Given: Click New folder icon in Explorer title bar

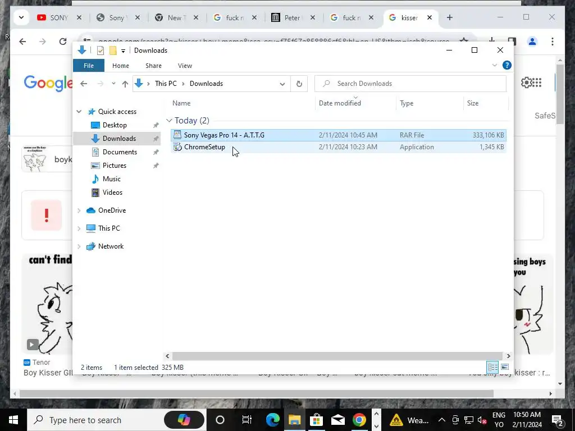Looking at the screenshot, I should pos(113,50).
